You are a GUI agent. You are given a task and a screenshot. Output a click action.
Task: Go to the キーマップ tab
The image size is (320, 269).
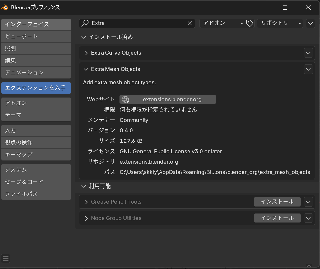36,155
